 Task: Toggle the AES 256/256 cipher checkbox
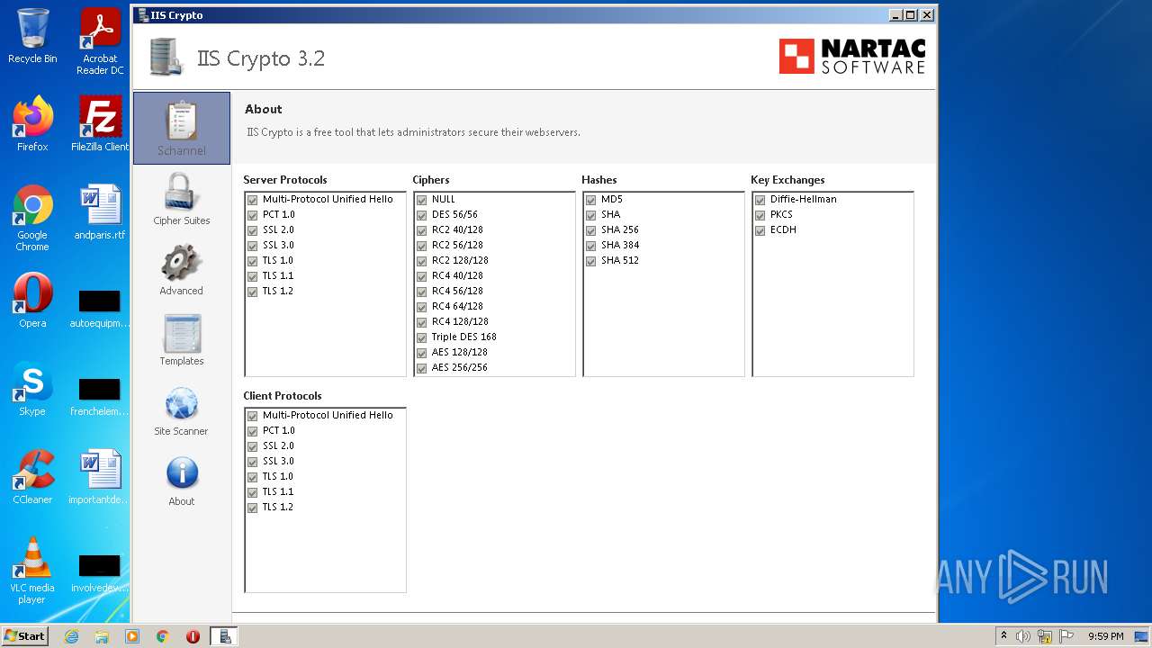pos(422,368)
